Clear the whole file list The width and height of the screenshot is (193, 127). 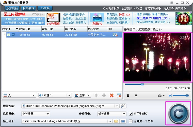pos(119,95)
